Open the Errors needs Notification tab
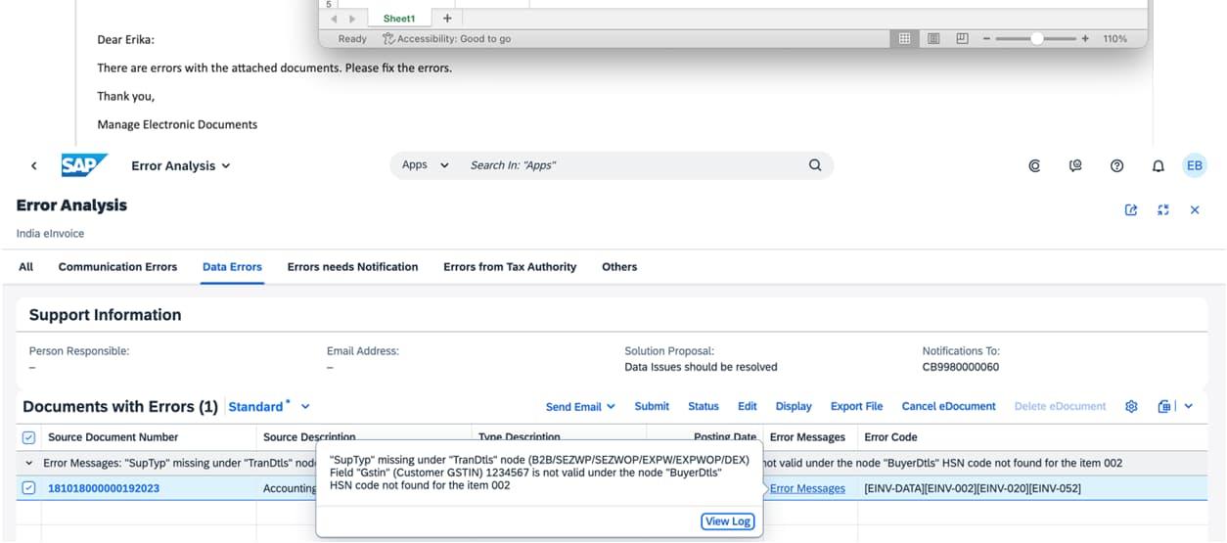The height and width of the screenshot is (543, 1227). pos(352,266)
